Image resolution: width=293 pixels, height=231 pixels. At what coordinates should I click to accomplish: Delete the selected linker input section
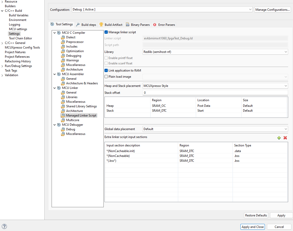coord(285,138)
